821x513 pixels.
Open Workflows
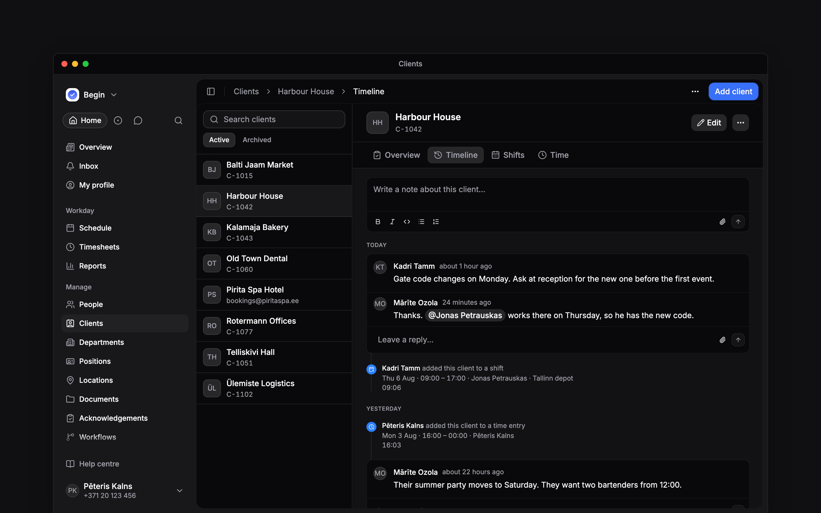[125, 437]
